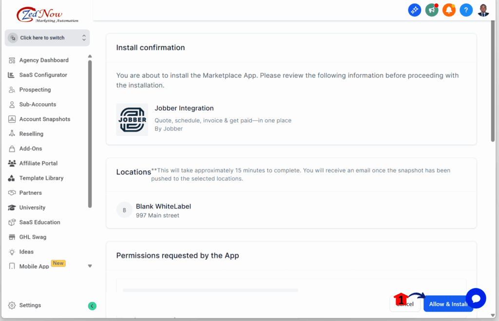Open the notifications bell
The image size is (499, 321).
[449, 10]
